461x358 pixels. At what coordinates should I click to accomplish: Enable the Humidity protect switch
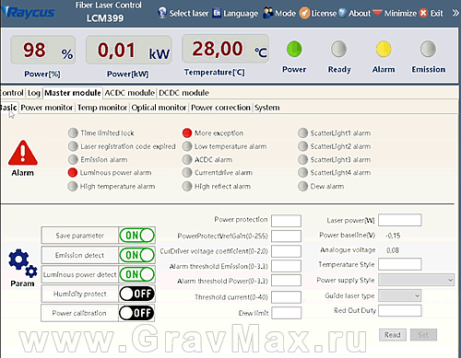(136, 294)
